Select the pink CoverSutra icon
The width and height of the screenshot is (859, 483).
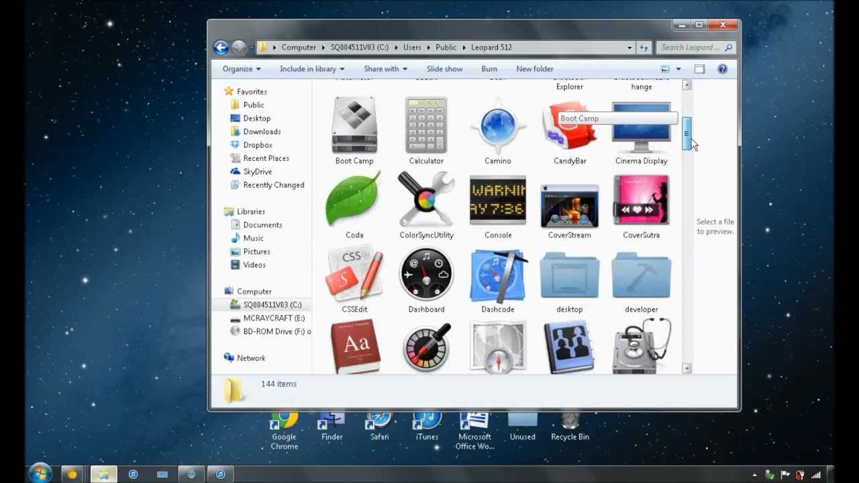642,201
